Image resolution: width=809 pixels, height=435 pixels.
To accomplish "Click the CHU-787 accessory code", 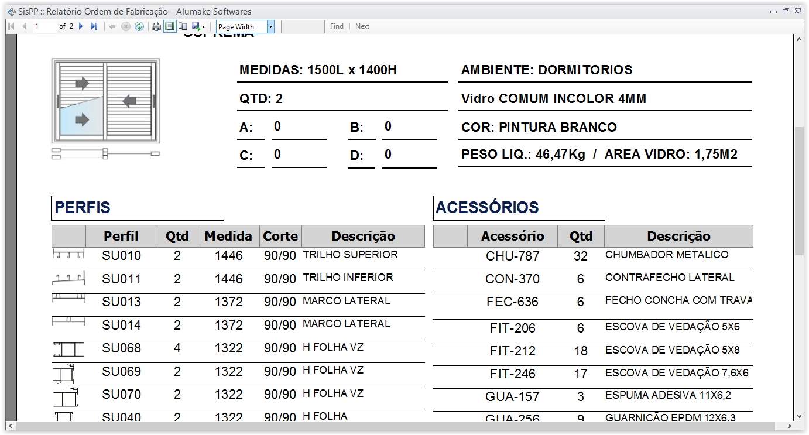I will click(x=512, y=256).
